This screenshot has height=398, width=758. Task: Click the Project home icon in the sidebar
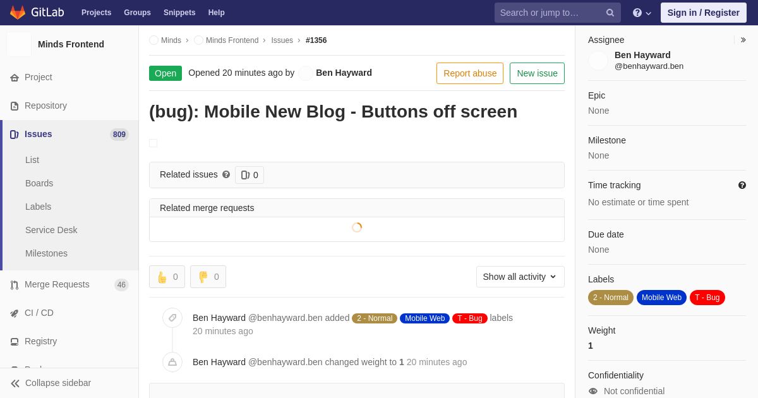click(15, 78)
